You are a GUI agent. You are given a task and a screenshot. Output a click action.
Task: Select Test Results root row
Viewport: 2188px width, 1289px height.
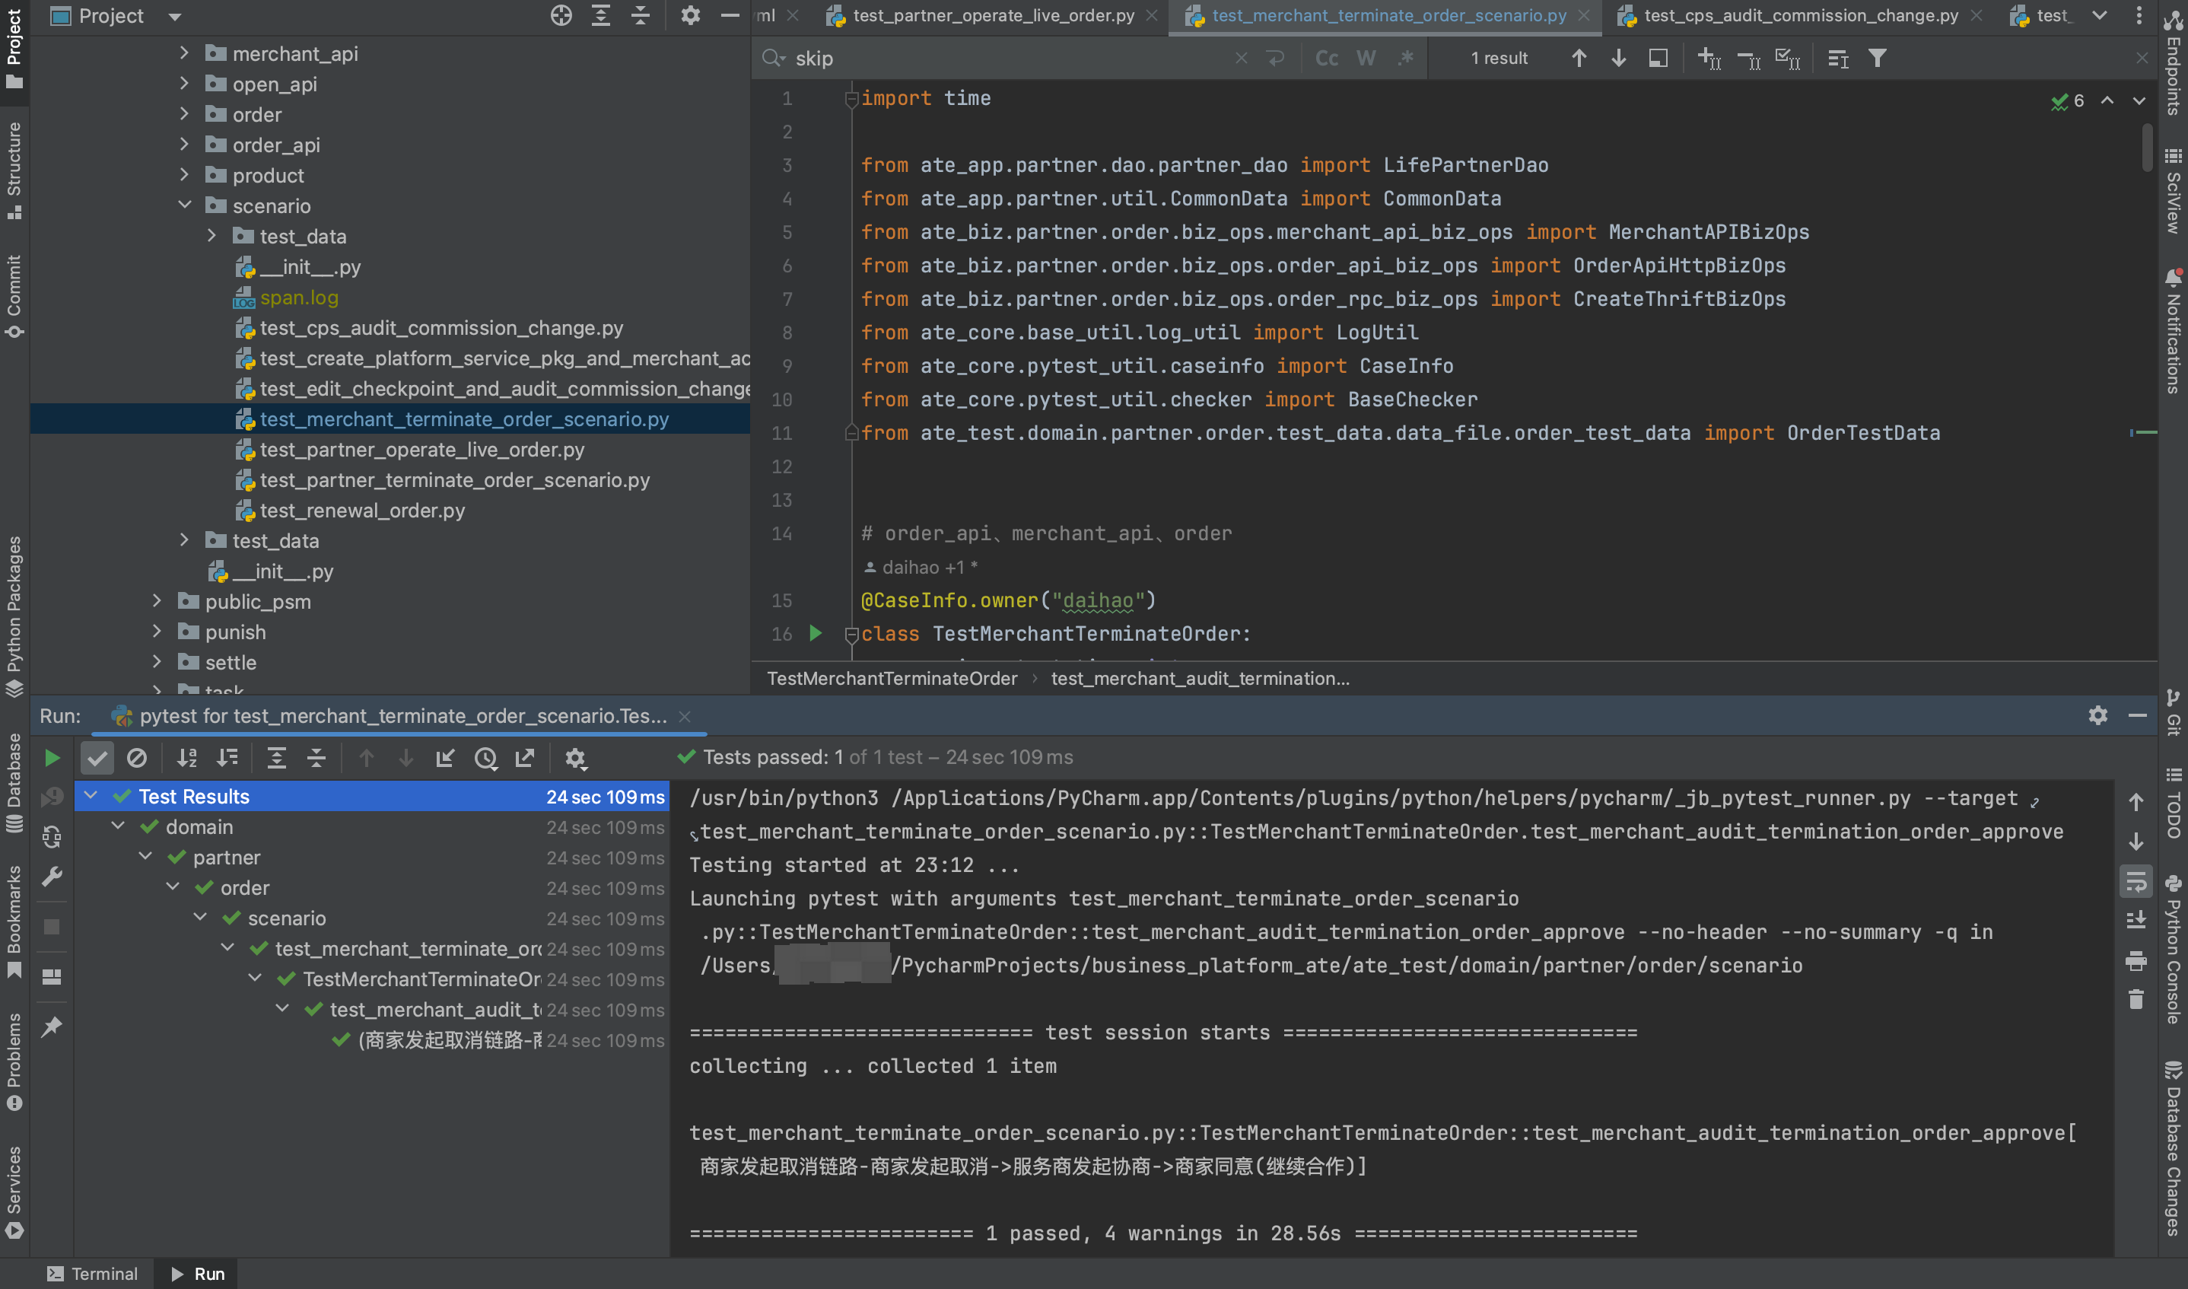coord(373,796)
